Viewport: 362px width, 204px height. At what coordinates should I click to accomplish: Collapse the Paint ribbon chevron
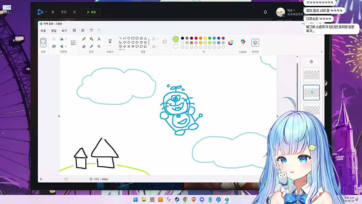pos(322,52)
